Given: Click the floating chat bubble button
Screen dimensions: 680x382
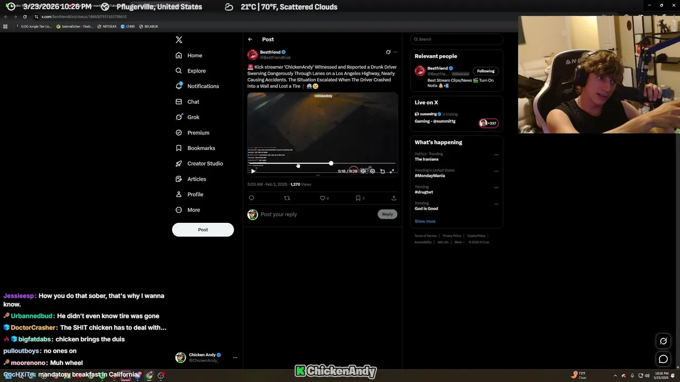Looking at the screenshot, I should pos(664,359).
